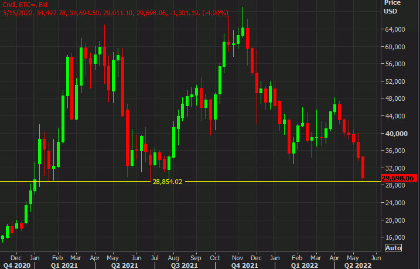
Task: Click the 16,000 price axis label
Action: [395, 237]
